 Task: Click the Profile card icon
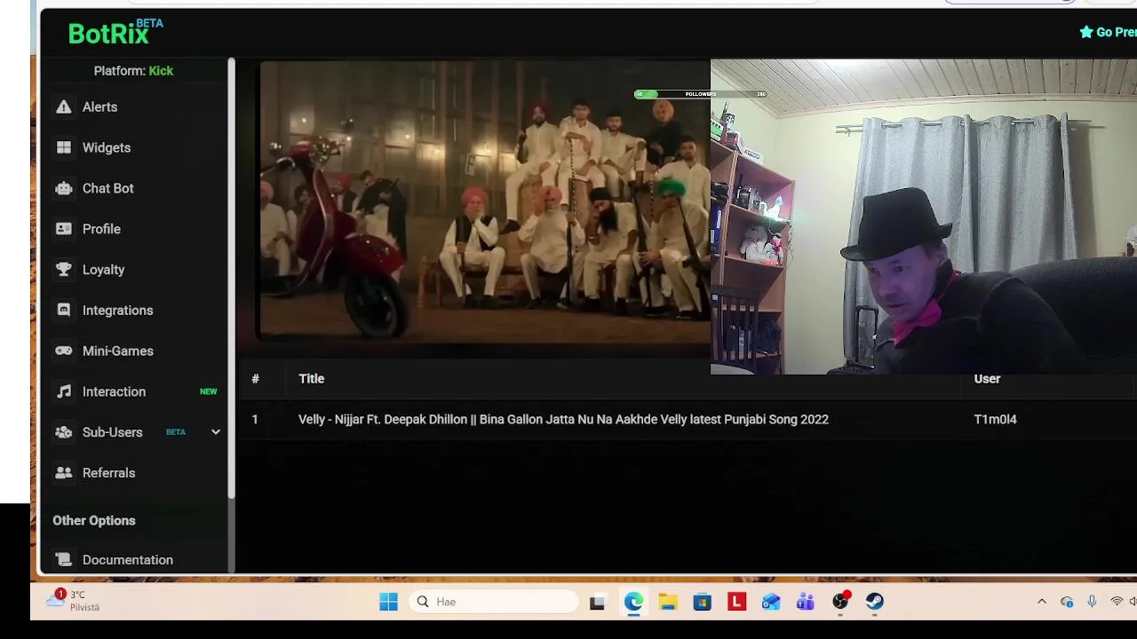[x=63, y=229]
